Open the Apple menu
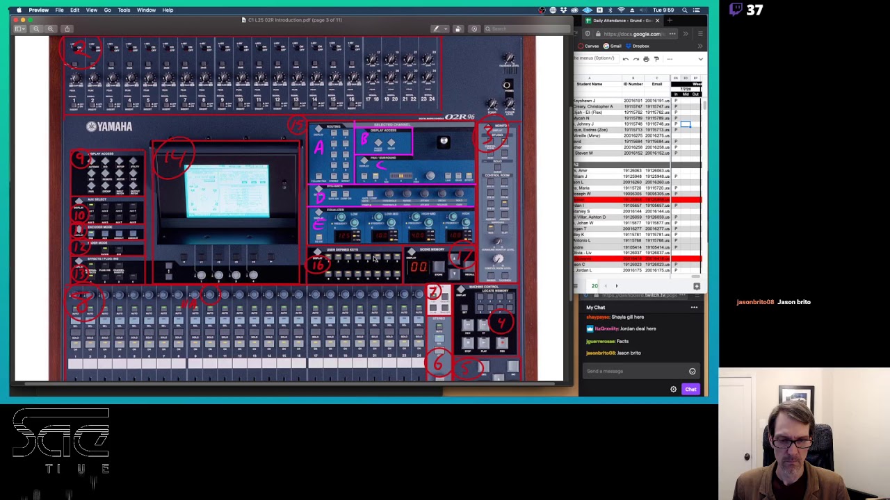 point(19,10)
